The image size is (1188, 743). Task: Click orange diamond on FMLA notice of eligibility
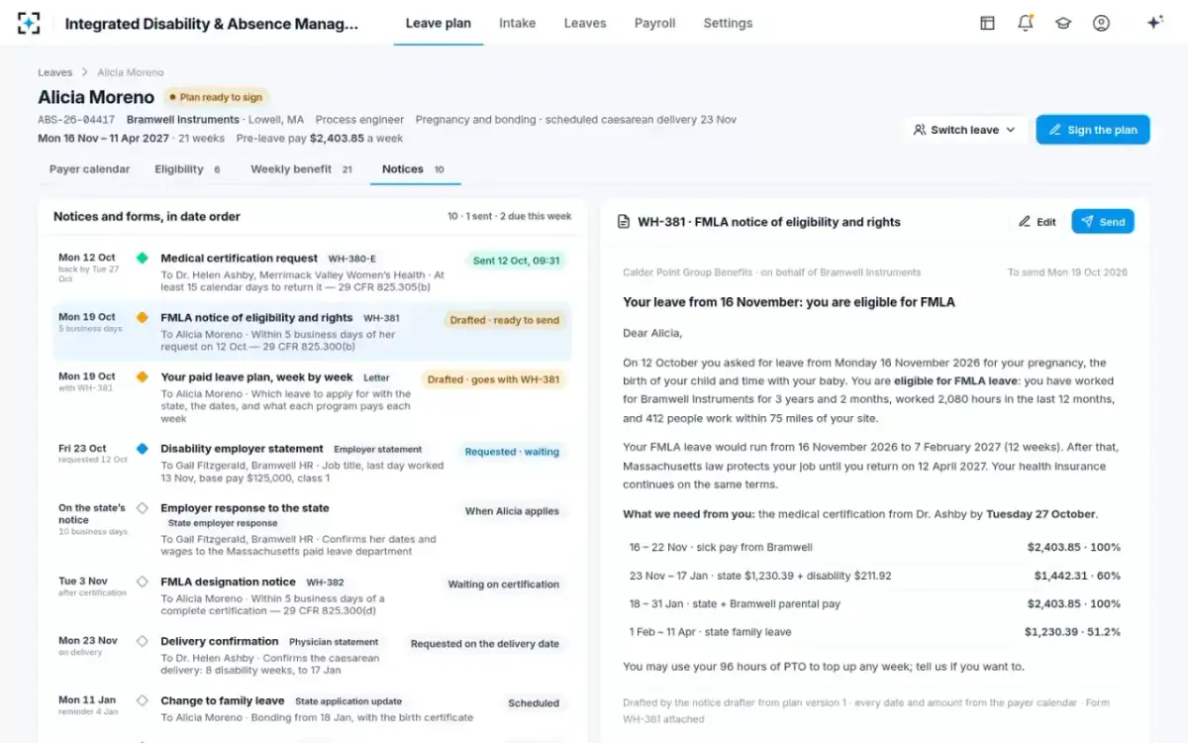[x=142, y=318]
